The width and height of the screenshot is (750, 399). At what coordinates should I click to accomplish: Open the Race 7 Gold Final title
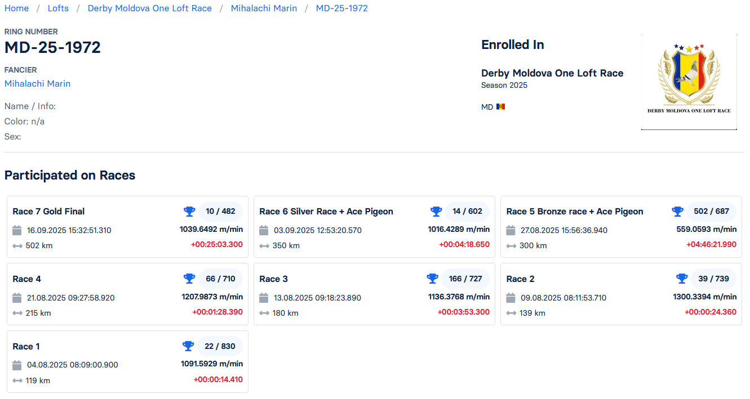point(48,212)
